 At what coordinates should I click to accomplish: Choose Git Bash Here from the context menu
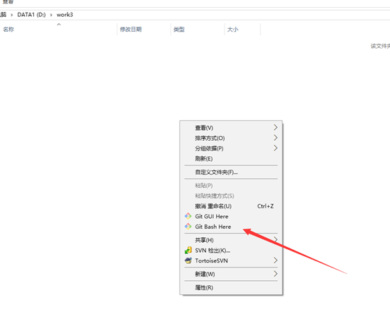[x=231, y=227]
